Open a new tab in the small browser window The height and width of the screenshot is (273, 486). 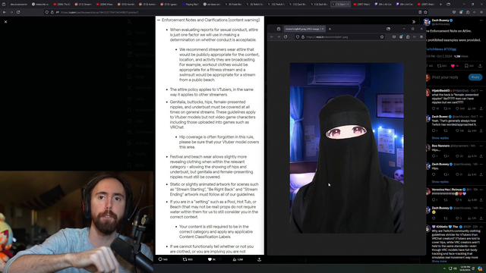click(330, 29)
